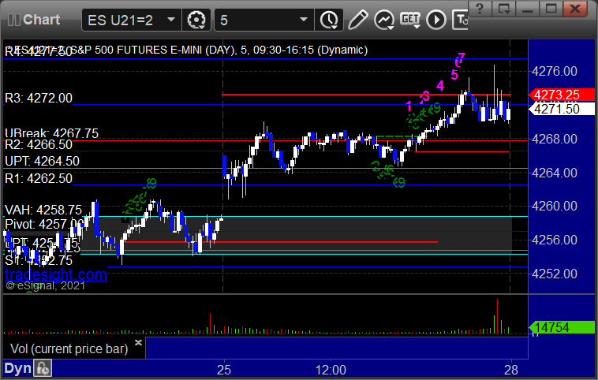This screenshot has height=380, width=598.
Task: Click the 4252.00 price axis label
Action: click(555, 274)
